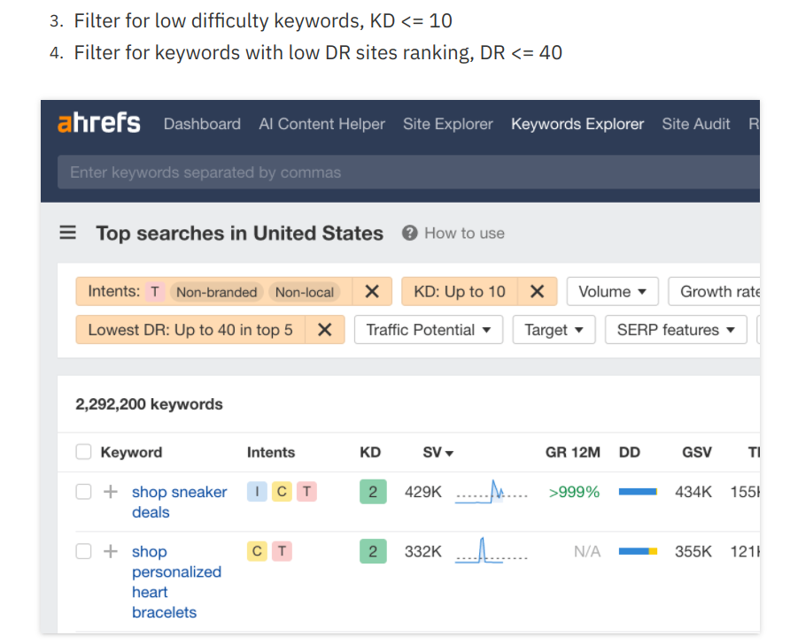The height and width of the screenshot is (644, 790).
Task: Open the shop sneaker deals keyword link
Action: click(x=180, y=502)
